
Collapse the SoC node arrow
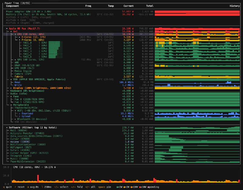coord(11,32)
